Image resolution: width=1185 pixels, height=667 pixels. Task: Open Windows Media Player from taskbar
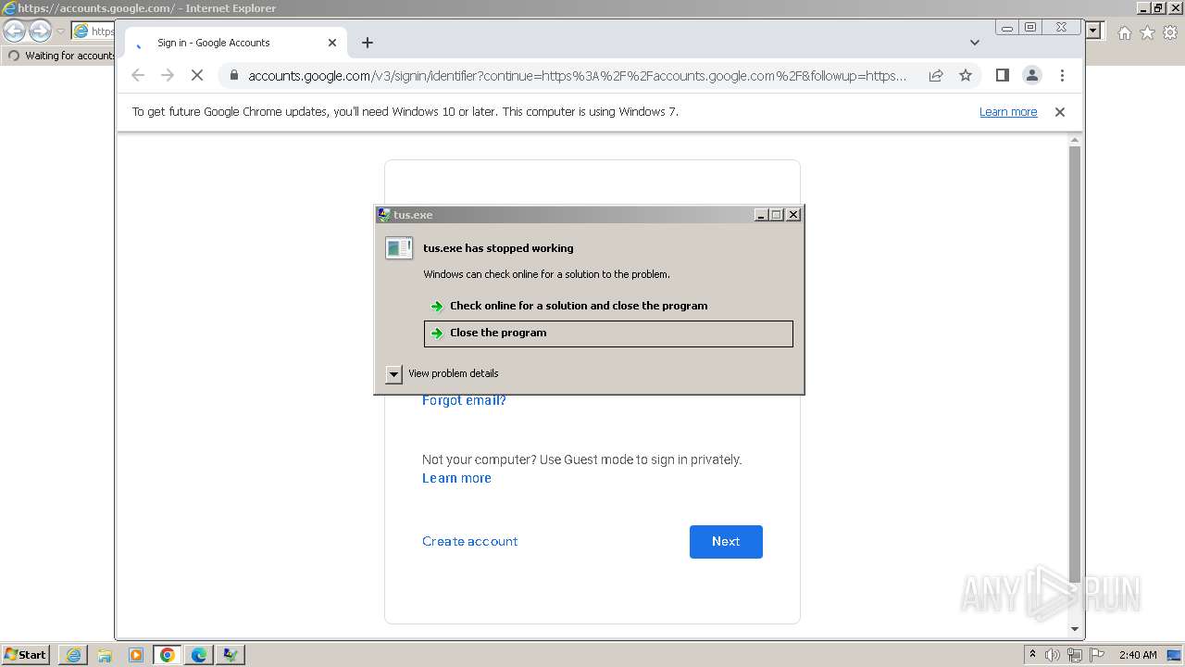[x=136, y=655]
